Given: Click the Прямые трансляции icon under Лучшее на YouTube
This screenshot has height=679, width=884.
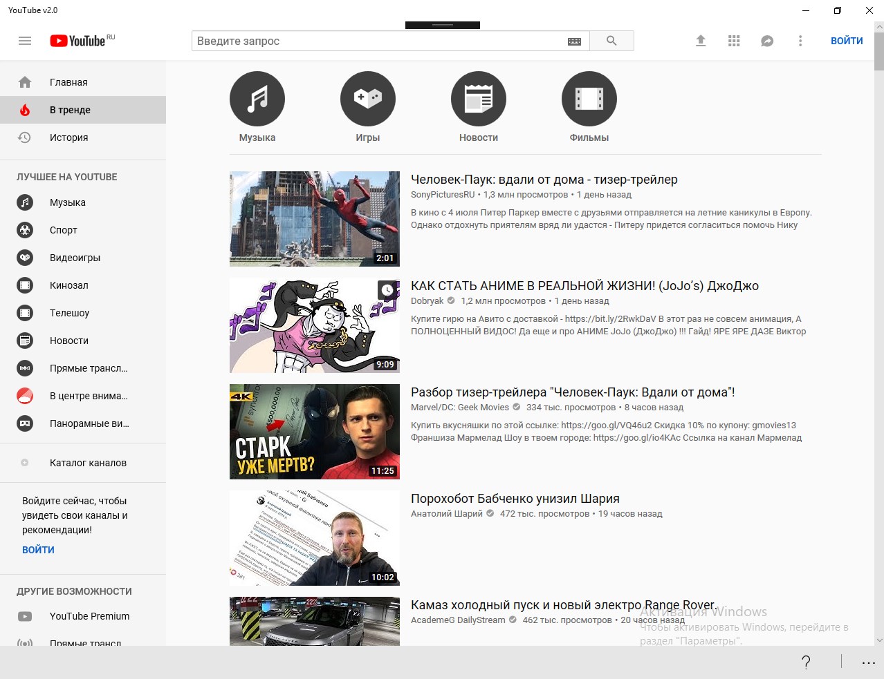Looking at the screenshot, I should point(25,368).
